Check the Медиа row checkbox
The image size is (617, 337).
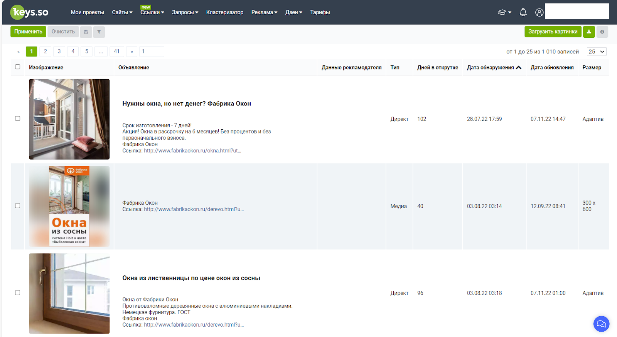(x=18, y=206)
